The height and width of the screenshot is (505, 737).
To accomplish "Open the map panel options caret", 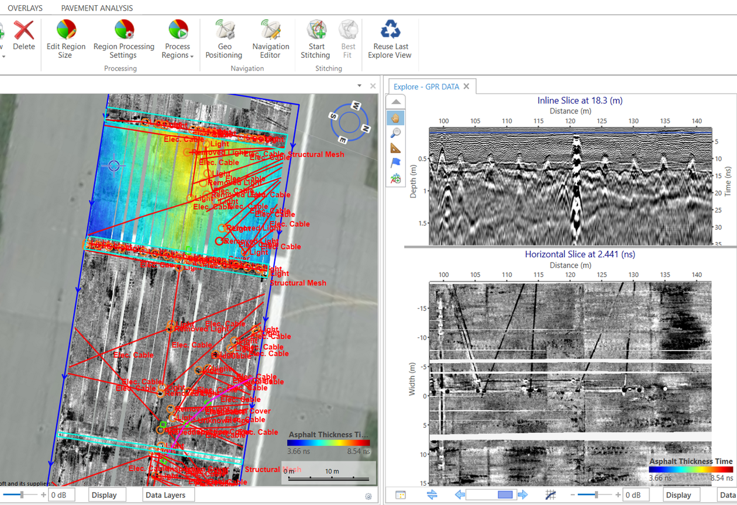I will point(359,85).
